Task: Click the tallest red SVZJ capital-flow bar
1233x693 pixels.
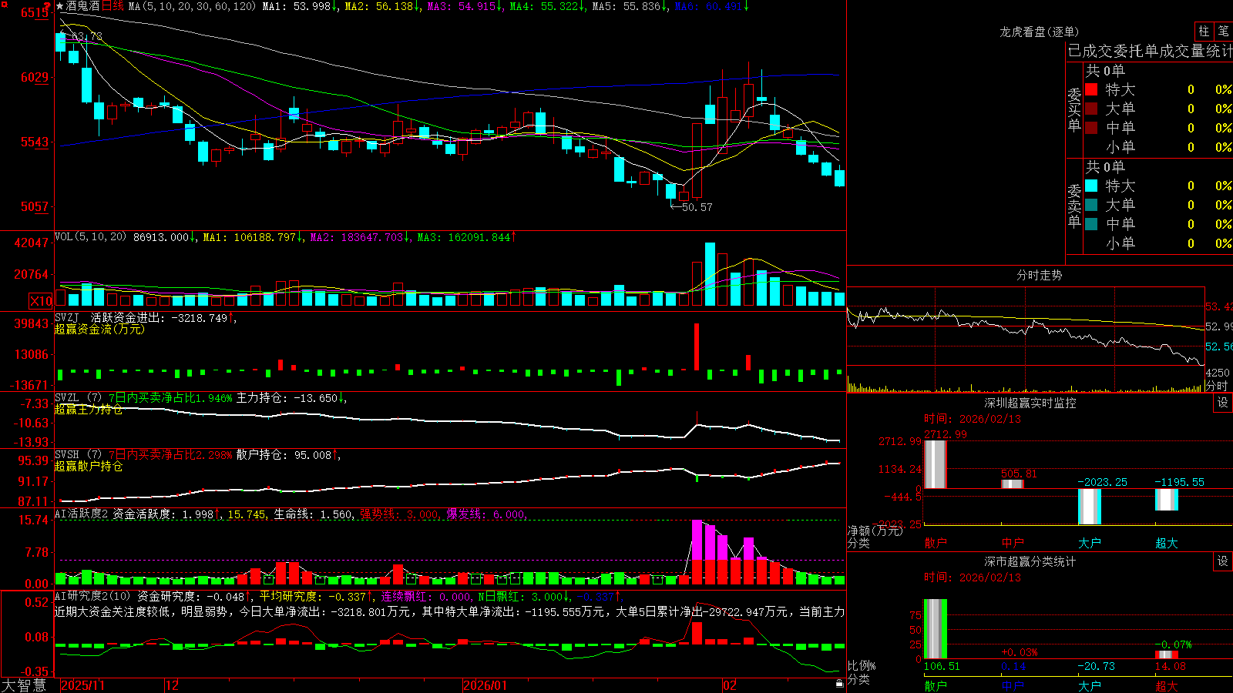Action: [697, 346]
